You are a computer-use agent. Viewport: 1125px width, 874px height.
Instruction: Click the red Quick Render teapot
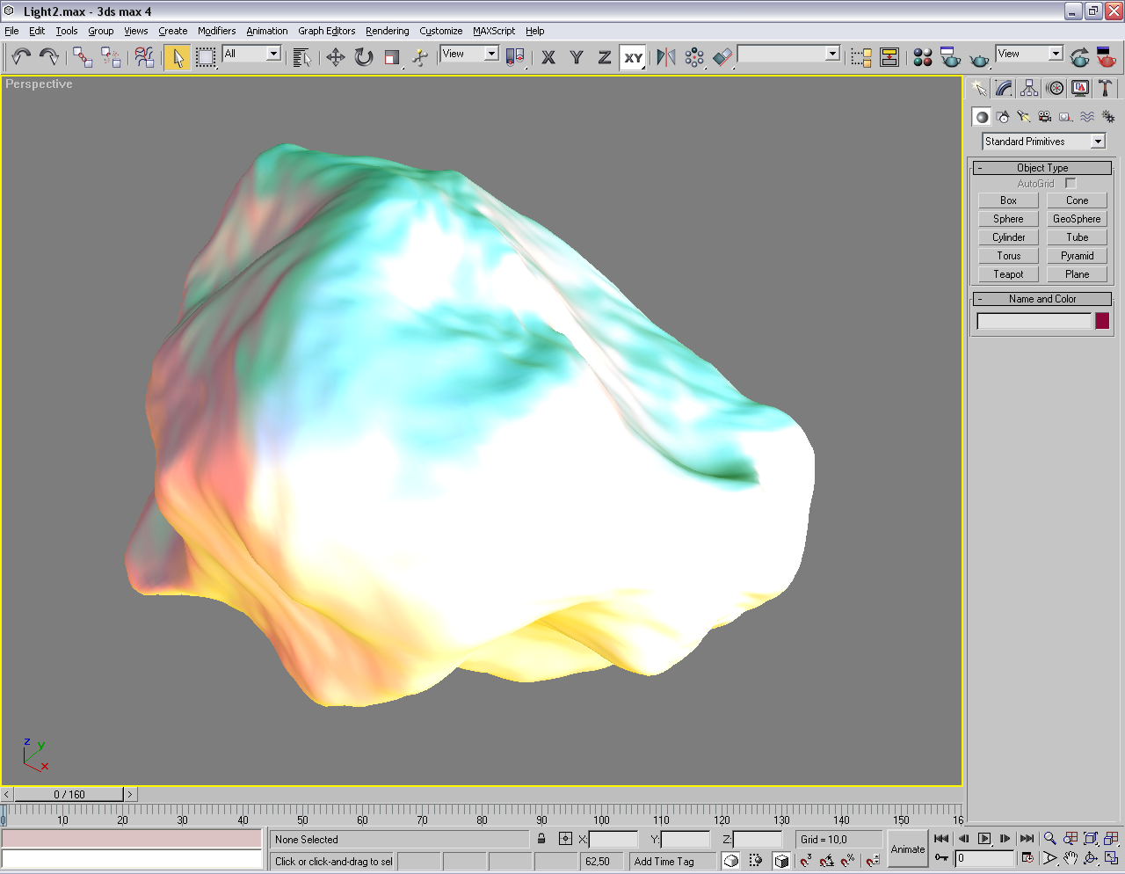(x=1107, y=57)
